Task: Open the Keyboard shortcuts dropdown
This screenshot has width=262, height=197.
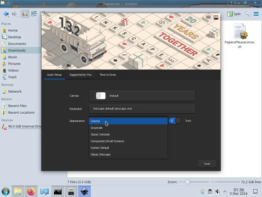Action: (x=142, y=109)
